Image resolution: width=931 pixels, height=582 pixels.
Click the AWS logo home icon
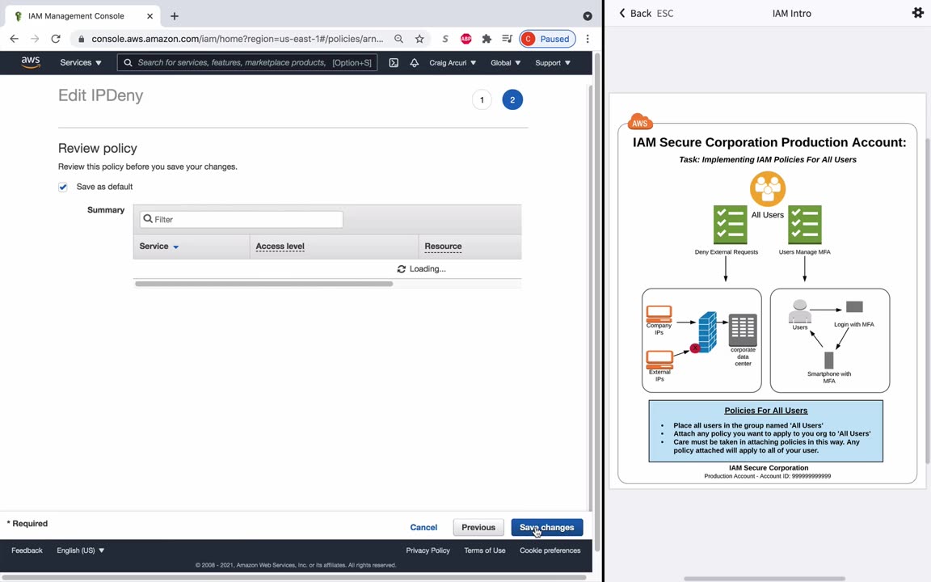click(x=30, y=62)
